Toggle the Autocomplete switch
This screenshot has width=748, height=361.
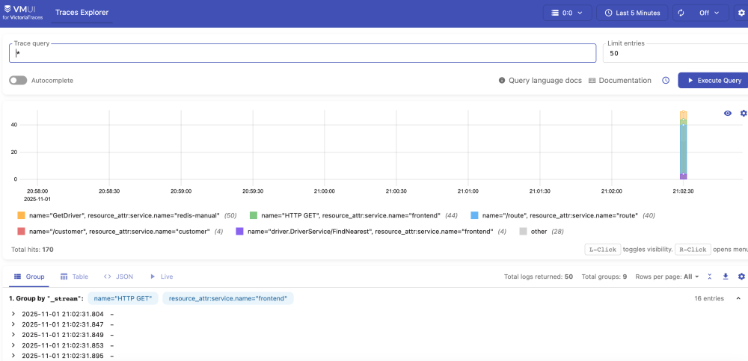[18, 81]
